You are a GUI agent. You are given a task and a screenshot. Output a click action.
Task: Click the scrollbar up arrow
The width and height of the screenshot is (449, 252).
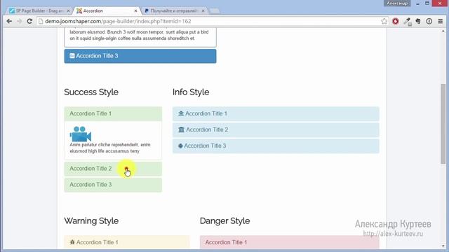pos(443,31)
